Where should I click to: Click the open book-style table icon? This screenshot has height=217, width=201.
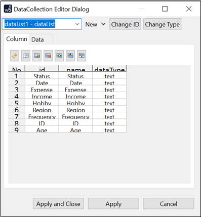(x=26, y=56)
